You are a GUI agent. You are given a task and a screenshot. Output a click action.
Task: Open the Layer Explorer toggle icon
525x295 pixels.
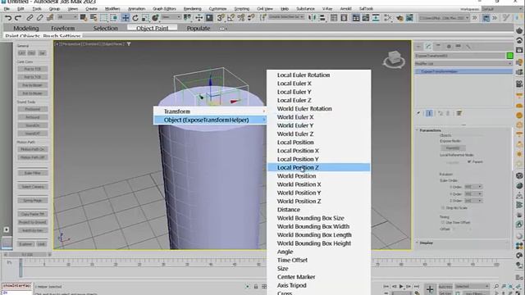point(344,18)
